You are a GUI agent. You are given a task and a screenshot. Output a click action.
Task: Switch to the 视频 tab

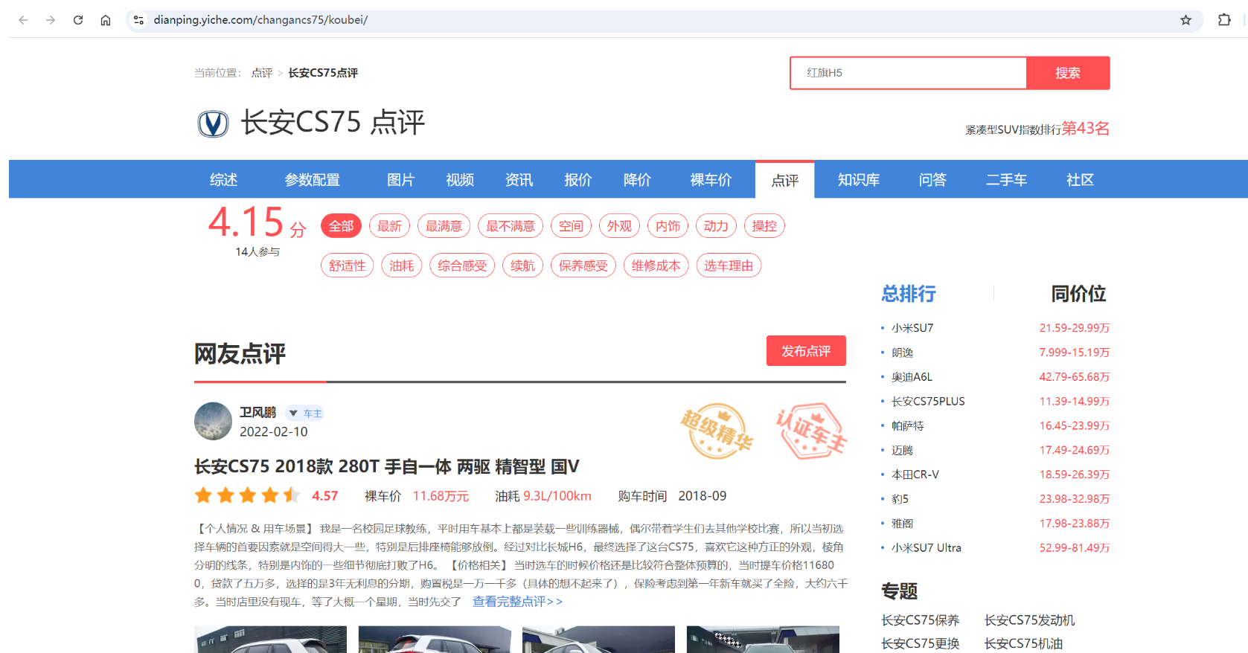460,180
